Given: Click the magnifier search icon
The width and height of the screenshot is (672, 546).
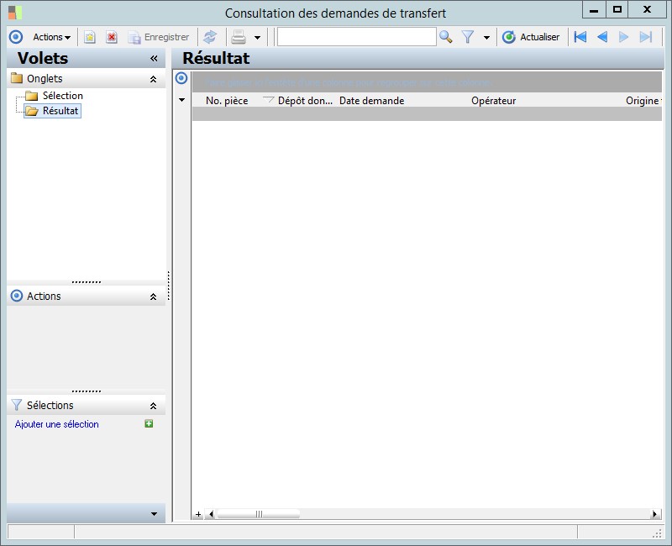Looking at the screenshot, I should click(446, 37).
